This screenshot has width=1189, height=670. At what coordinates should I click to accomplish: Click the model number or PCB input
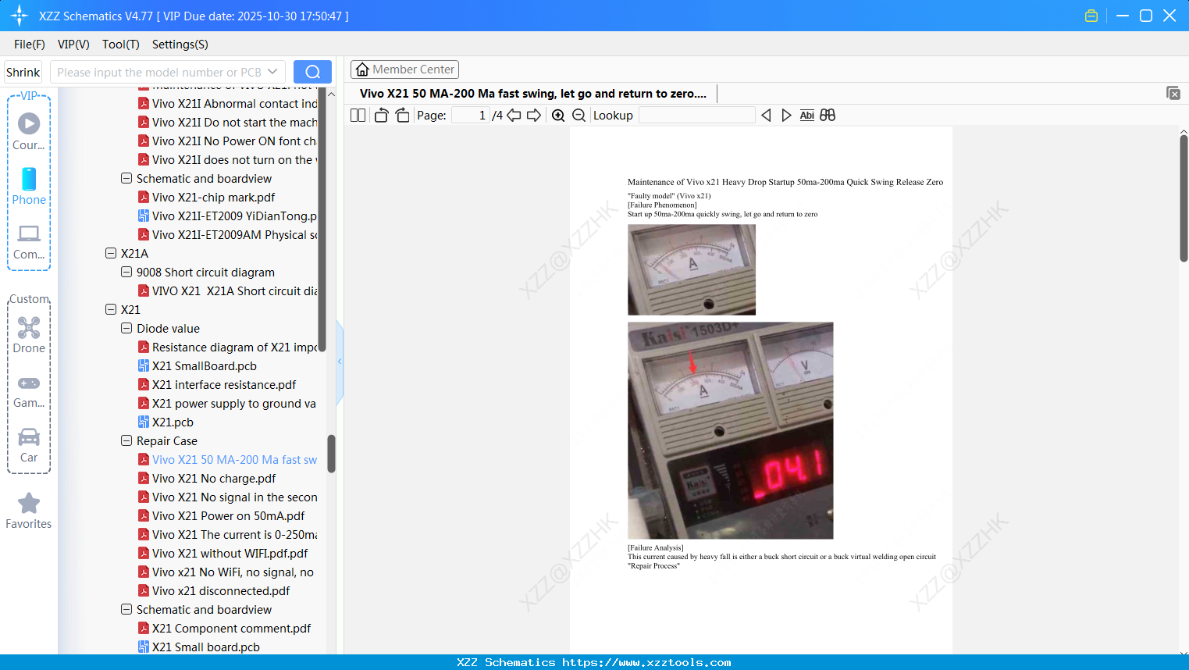(x=158, y=72)
